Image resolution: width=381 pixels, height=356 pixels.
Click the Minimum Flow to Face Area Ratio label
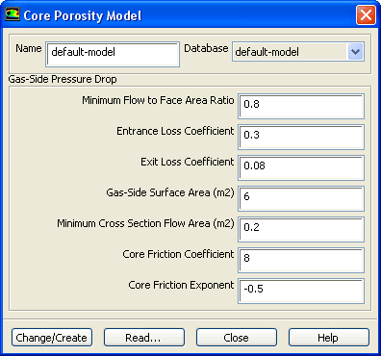pyautogui.click(x=158, y=100)
